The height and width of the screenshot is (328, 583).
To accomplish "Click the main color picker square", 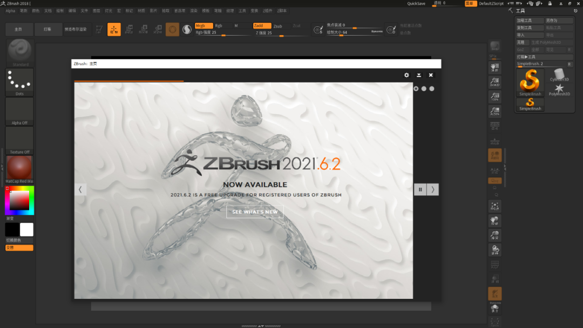I will point(19,201).
